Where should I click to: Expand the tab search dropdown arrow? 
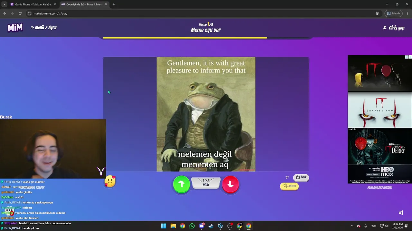[x=4, y=4]
